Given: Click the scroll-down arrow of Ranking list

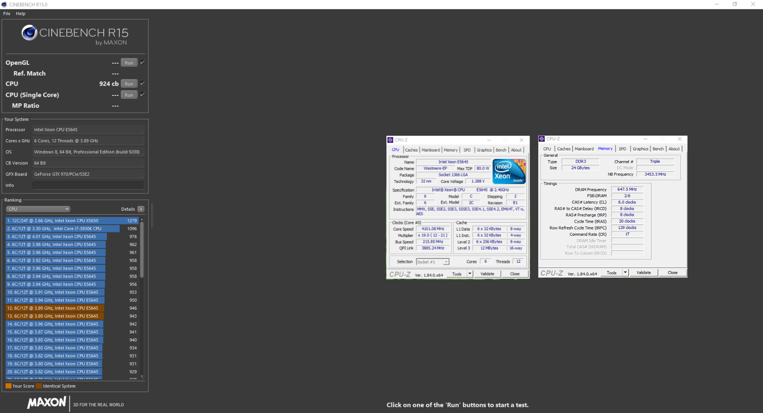Looking at the screenshot, I should click(x=142, y=377).
